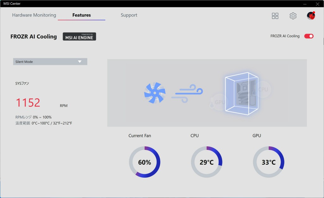The width and height of the screenshot is (324, 198).
Task: Click the Current Fan label
Action: tap(140, 136)
